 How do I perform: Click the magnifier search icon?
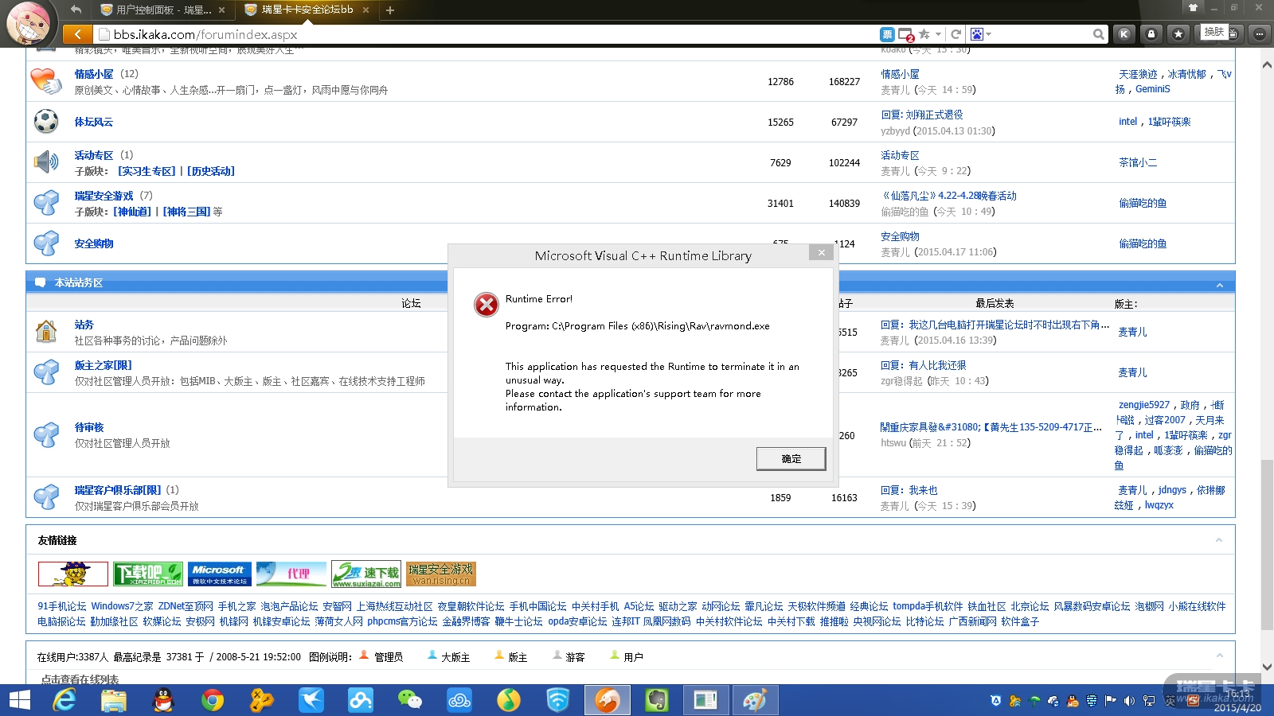1099,34
